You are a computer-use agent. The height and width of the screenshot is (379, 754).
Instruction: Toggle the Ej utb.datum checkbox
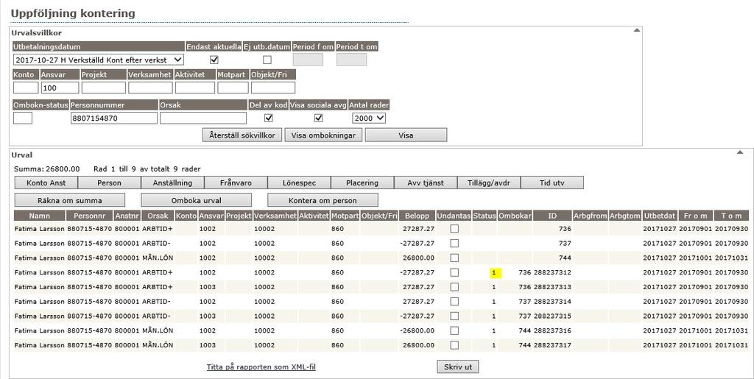click(x=267, y=60)
